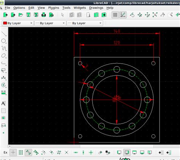Screen dimensions: 180x160
Task: Click the New From Template icon
Action: click(x=13, y=15)
